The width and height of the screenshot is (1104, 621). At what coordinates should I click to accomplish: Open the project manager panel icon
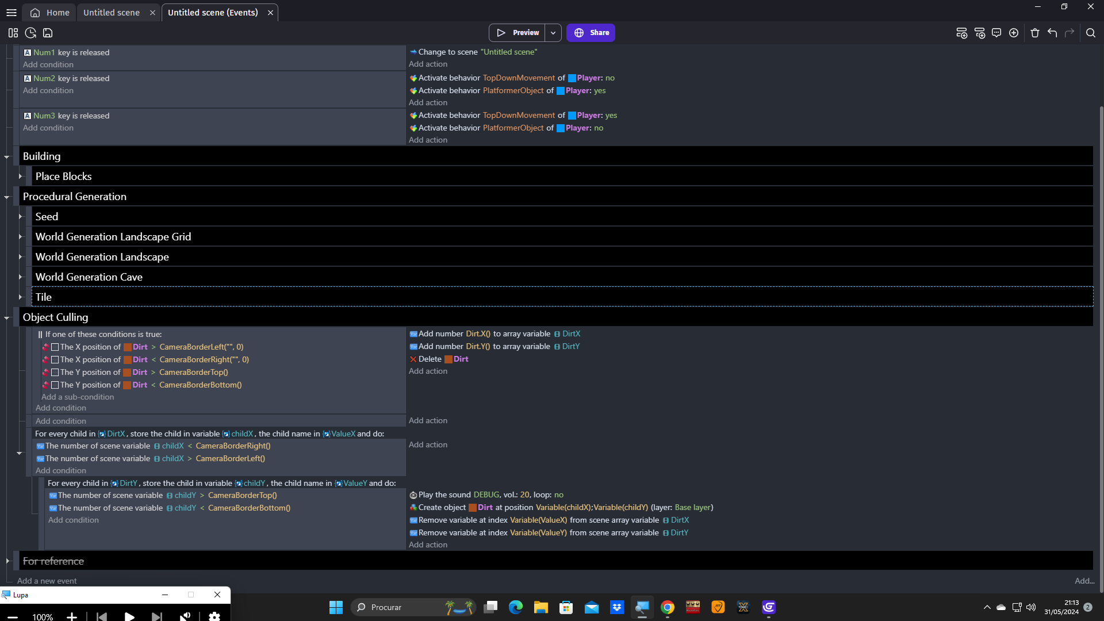click(x=13, y=33)
